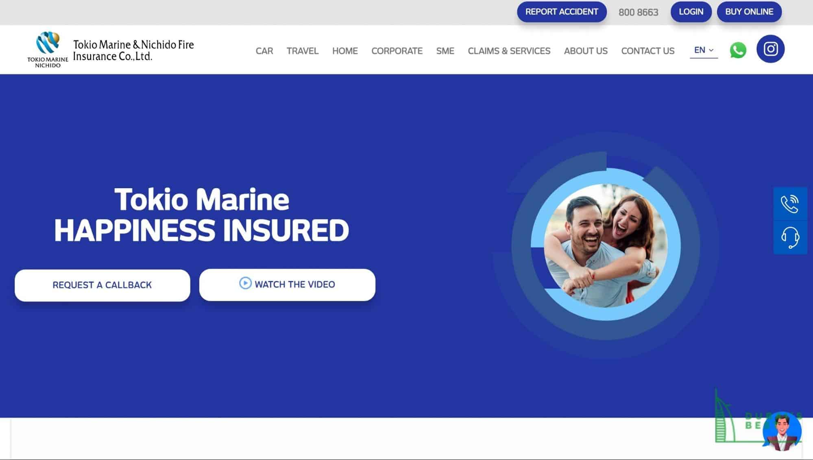
Task: Click the BUY ONLINE button
Action: [x=749, y=12]
